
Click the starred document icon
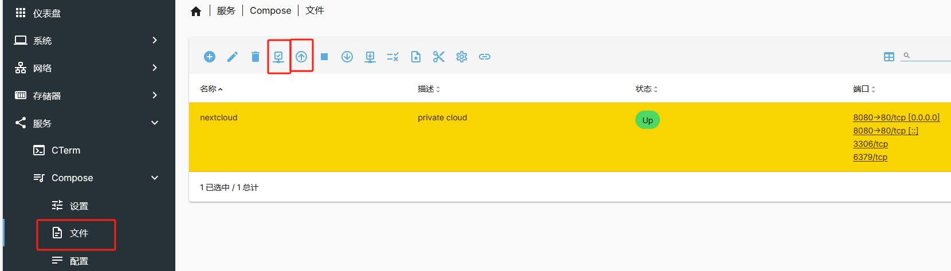point(416,57)
